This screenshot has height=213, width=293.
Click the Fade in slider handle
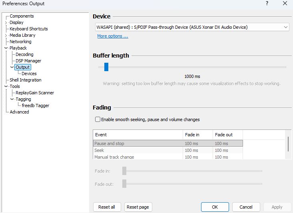click(x=124, y=171)
